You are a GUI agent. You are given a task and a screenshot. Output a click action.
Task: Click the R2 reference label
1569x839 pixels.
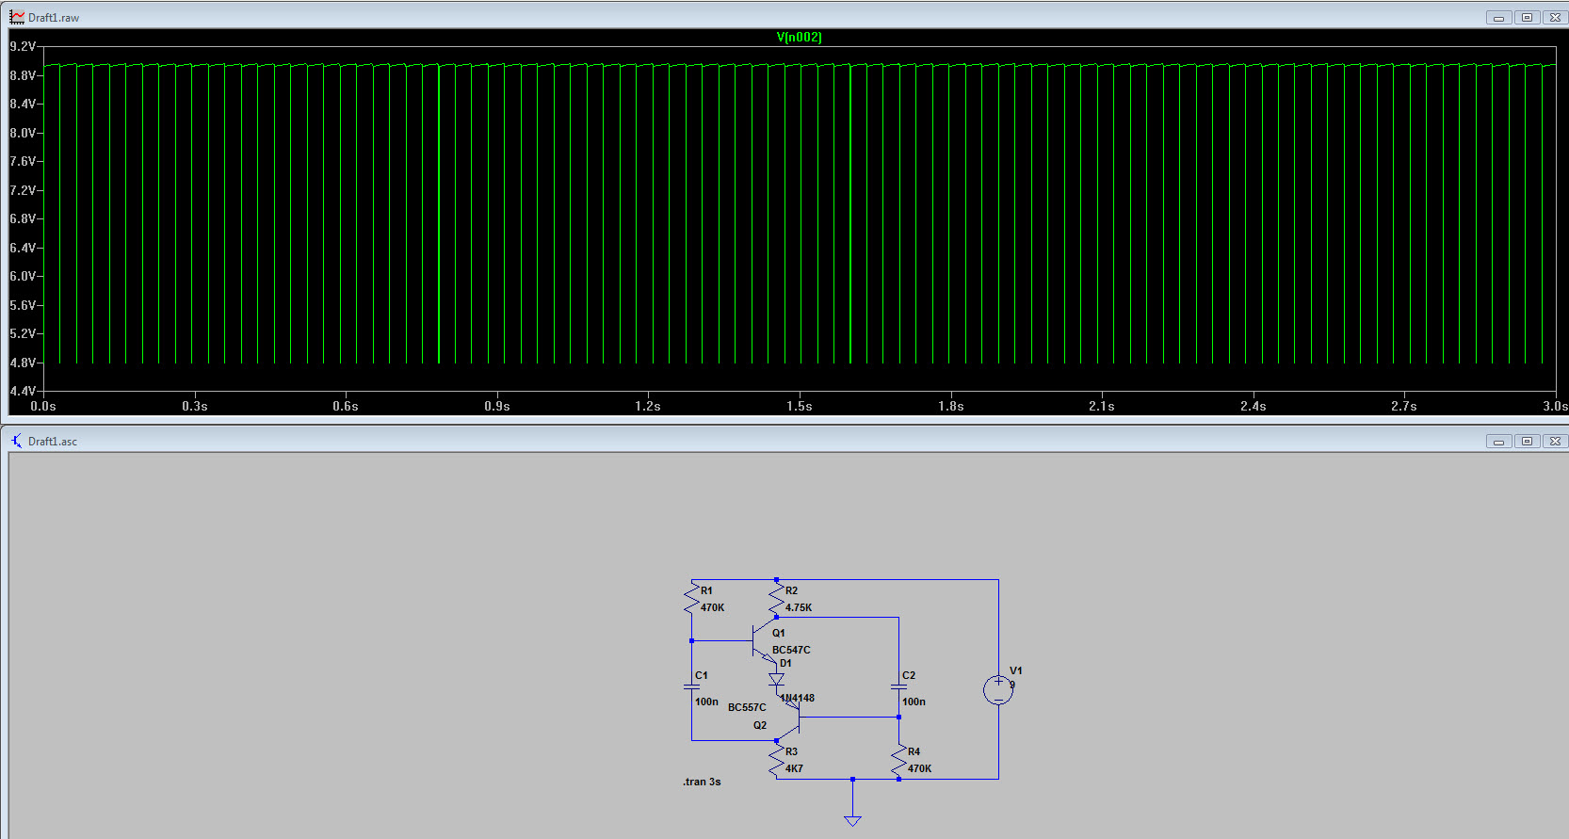tap(791, 590)
